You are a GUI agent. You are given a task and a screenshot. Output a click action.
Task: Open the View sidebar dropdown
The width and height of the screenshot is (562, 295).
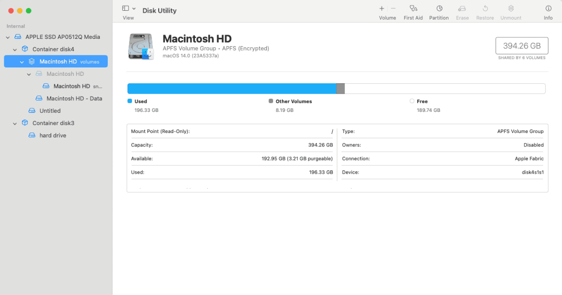129,8
